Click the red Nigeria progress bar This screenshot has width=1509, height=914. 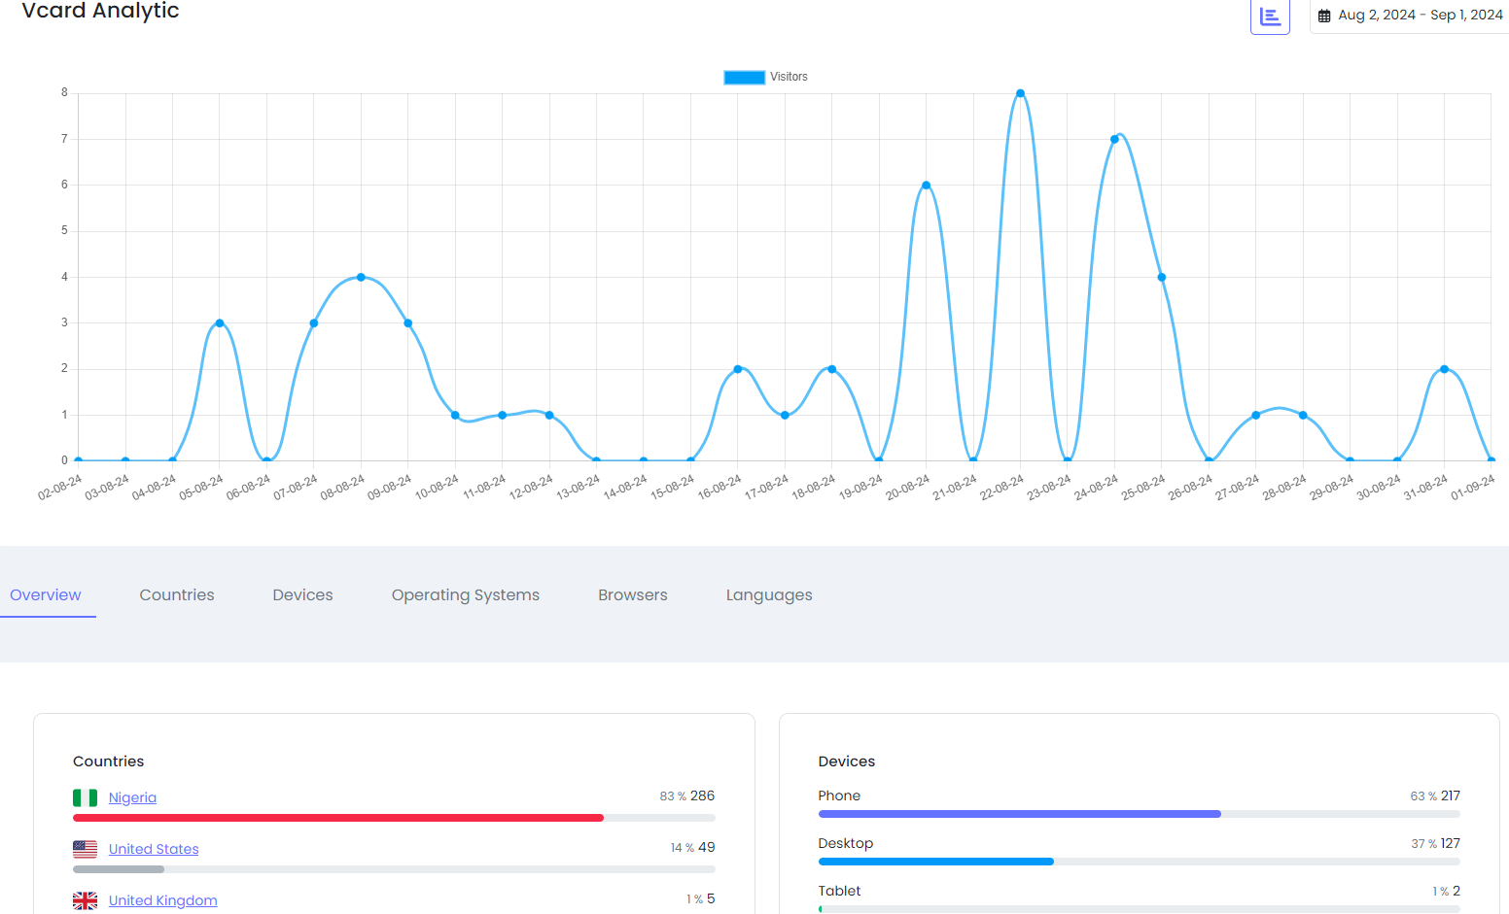pos(338,818)
